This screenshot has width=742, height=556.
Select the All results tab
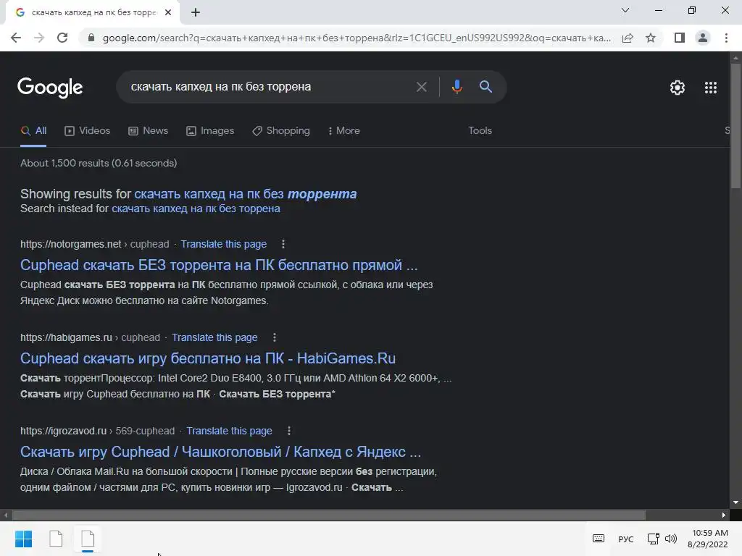coord(33,131)
